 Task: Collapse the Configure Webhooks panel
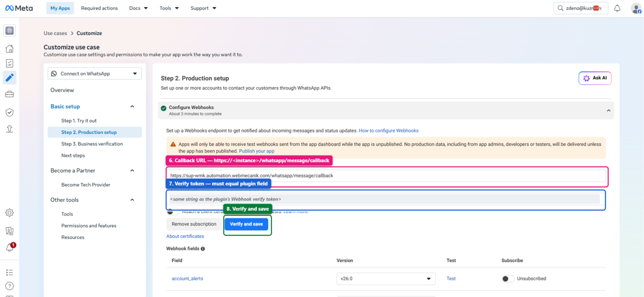point(609,110)
